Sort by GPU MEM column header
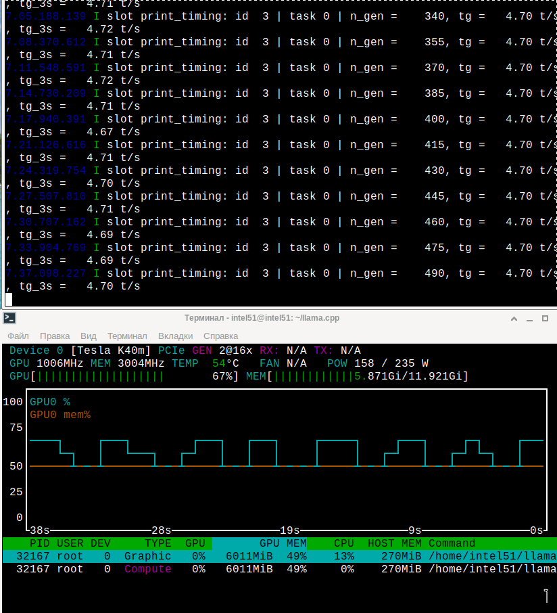This screenshot has width=557, height=613. point(283,543)
